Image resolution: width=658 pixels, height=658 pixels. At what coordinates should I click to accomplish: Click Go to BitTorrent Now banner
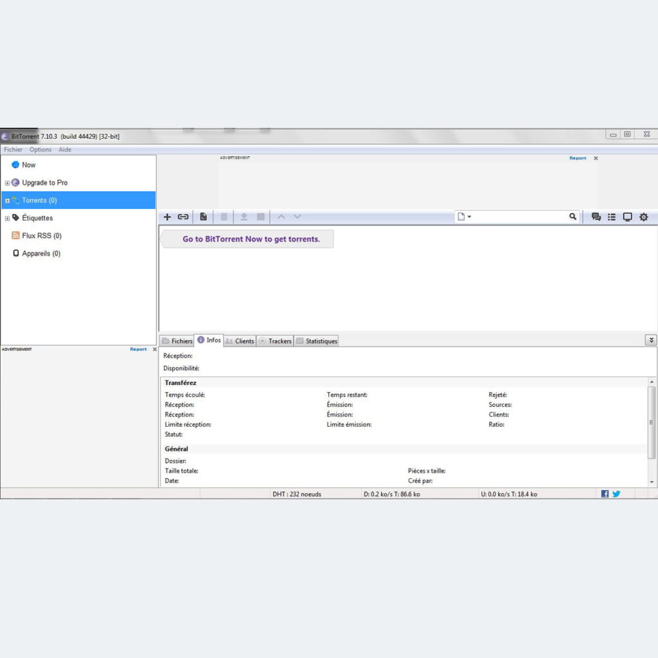[247, 239]
